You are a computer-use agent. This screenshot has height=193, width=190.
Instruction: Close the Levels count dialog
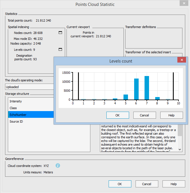pyautogui.click(x=182, y=60)
